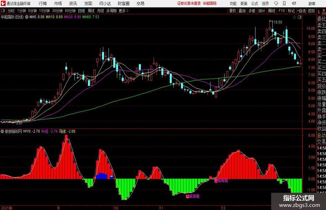Click the 马线: -2.88 indicator label
The height and width of the screenshot is (210, 326).
(67, 131)
